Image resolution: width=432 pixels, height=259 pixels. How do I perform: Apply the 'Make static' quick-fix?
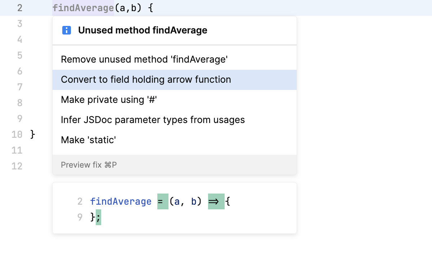[x=87, y=140]
